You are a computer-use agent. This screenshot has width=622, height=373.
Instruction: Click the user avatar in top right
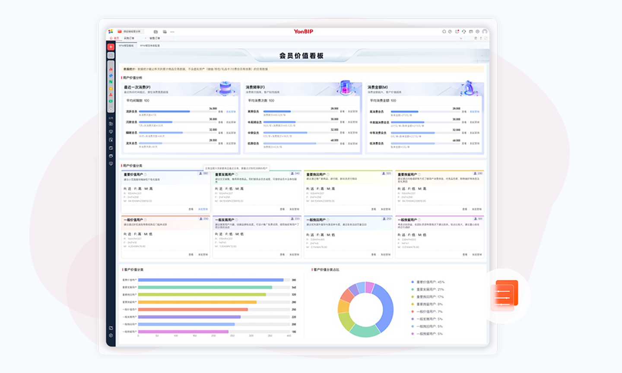[485, 32]
